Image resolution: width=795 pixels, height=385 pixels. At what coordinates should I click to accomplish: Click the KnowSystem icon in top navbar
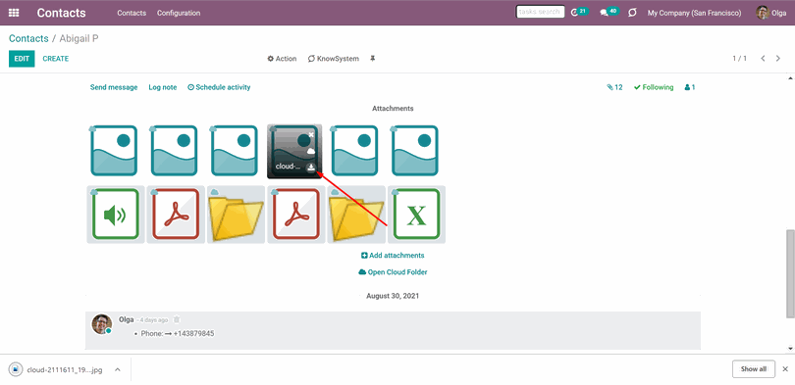tap(632, 13)
